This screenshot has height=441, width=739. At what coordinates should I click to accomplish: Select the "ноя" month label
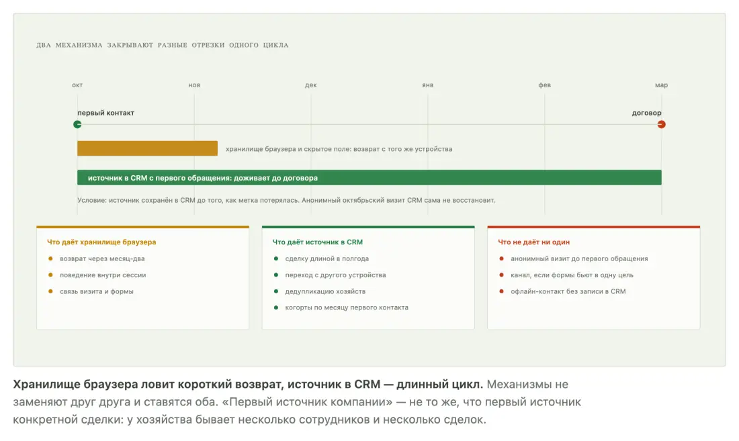tap(194, 85)
